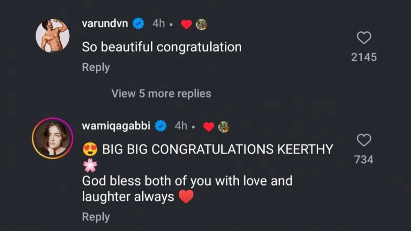
Task: Click red author-liked heart beside varundvn
Action: tap(186, 24)
